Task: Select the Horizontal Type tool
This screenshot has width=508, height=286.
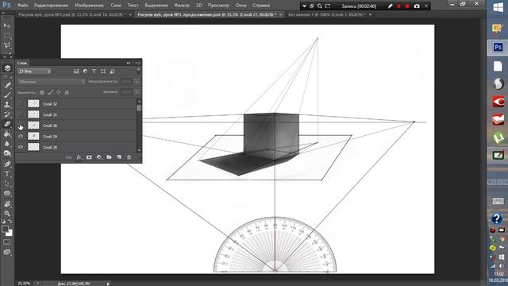Action: click(x=7, y=174)
